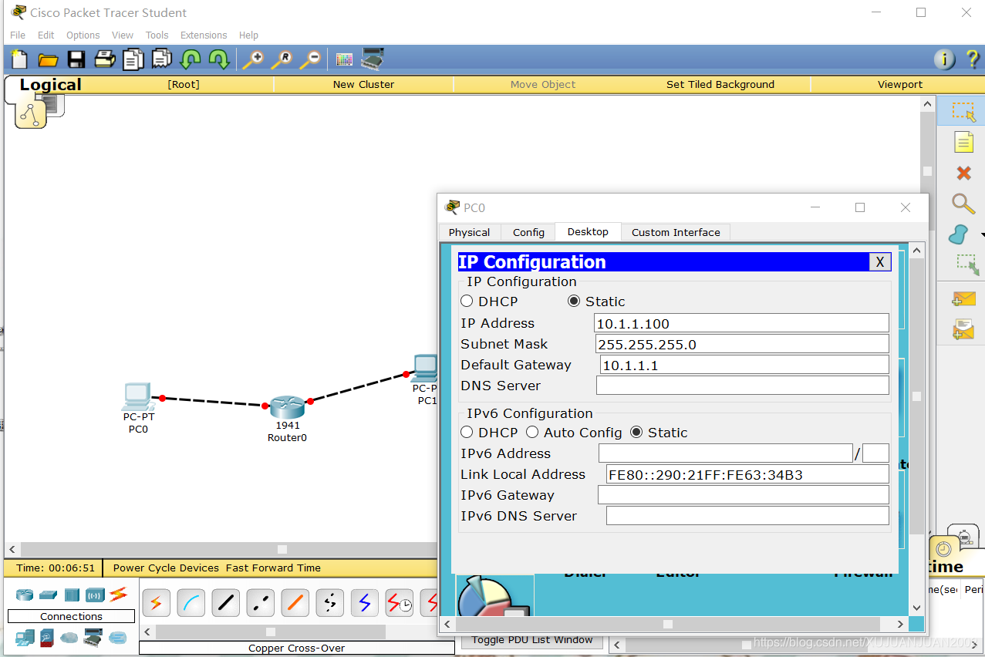Select the Switches device category
The width and height of the screenshot is (985, 657).
(x=49, y=595)
